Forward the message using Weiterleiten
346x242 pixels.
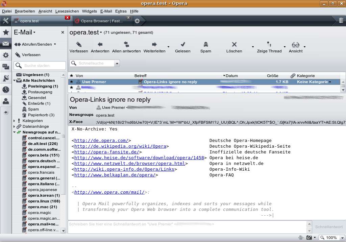click(x=154, y=45)
